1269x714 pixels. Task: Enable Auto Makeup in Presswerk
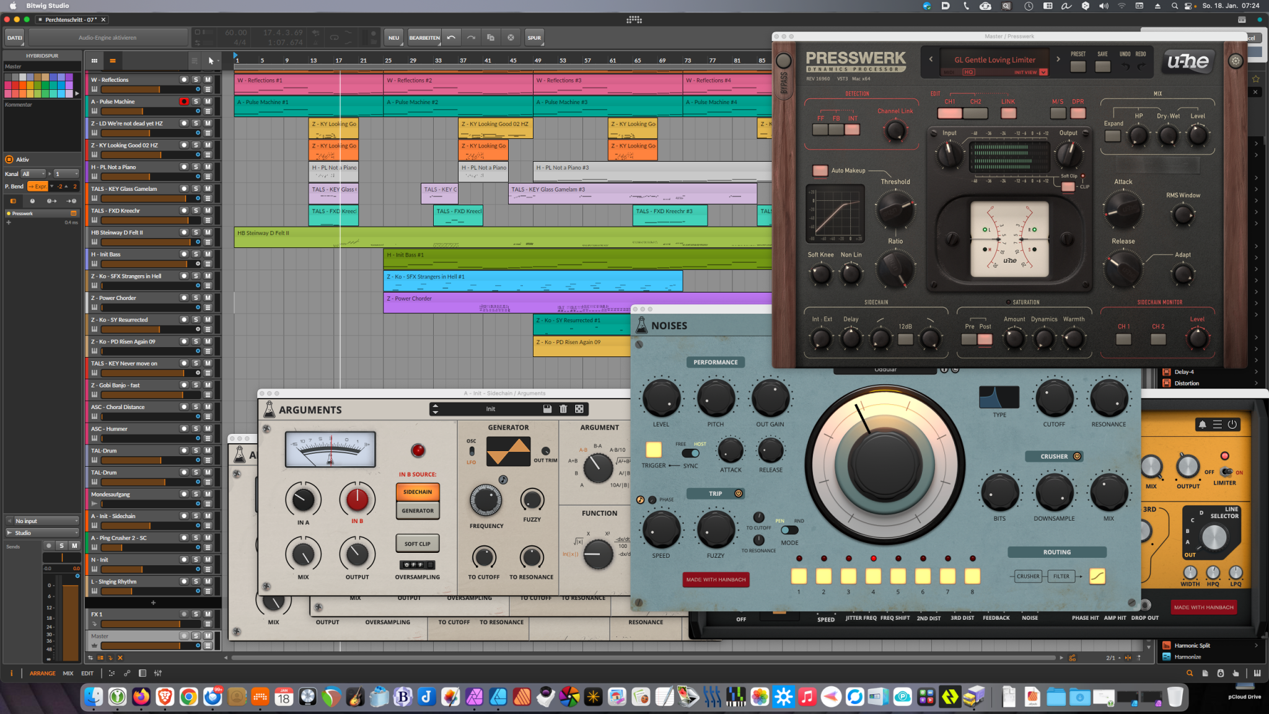click(821, 171)
